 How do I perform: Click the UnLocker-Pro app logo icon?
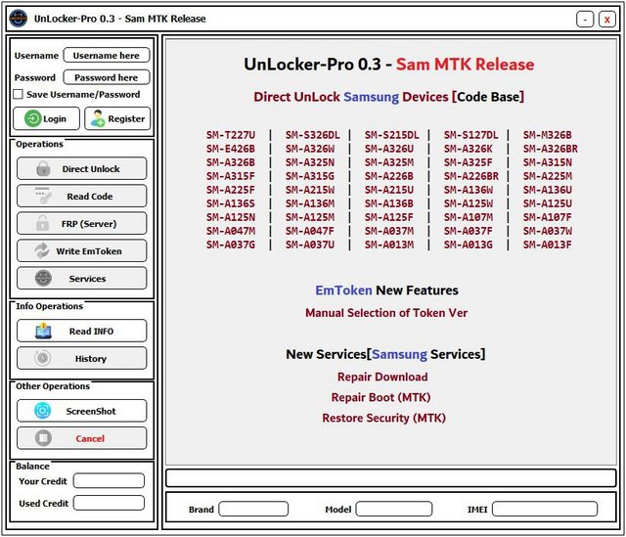click(x=19, y=19)
